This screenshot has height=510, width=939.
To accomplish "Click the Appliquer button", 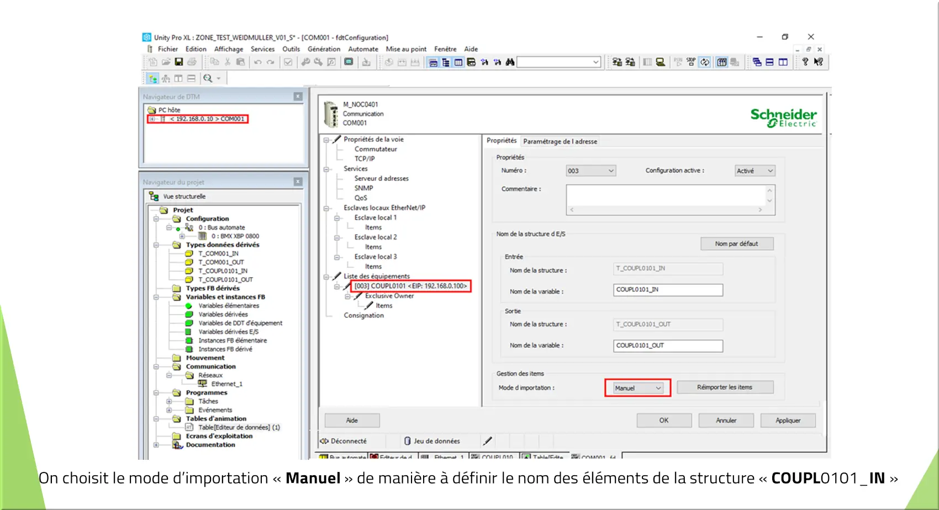I will pyautogui.click(x=788, y=421).
